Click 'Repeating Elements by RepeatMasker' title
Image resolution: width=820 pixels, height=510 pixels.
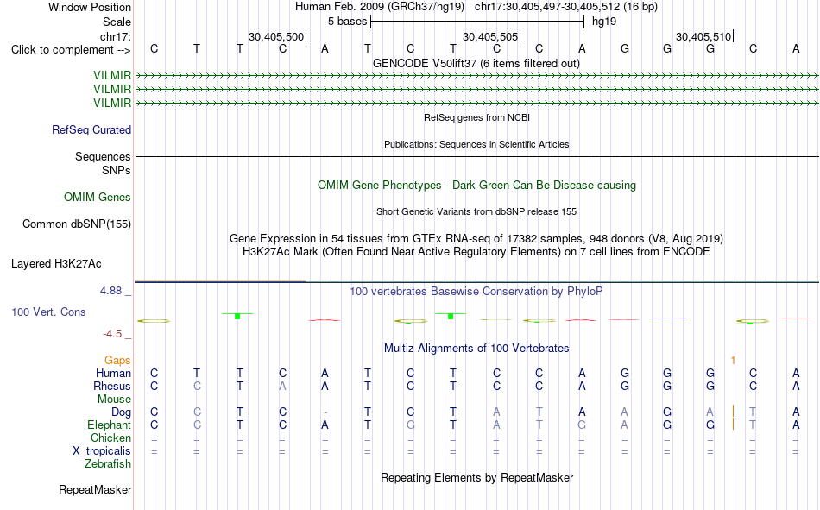coord(477,477)
